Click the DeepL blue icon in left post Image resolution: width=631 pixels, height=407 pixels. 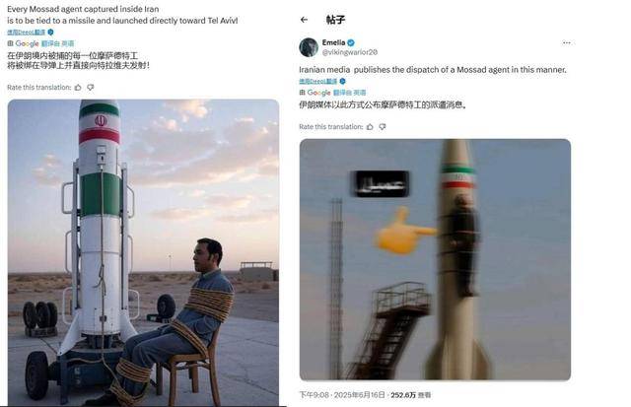50,33
